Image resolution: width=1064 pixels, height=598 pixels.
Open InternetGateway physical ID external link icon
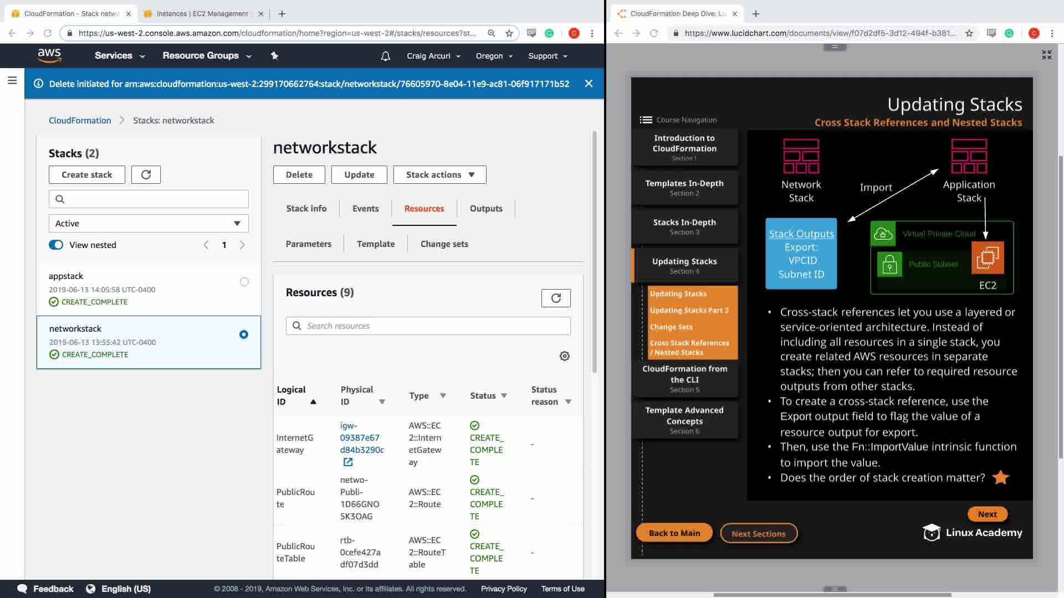click(x=347, y=462)
